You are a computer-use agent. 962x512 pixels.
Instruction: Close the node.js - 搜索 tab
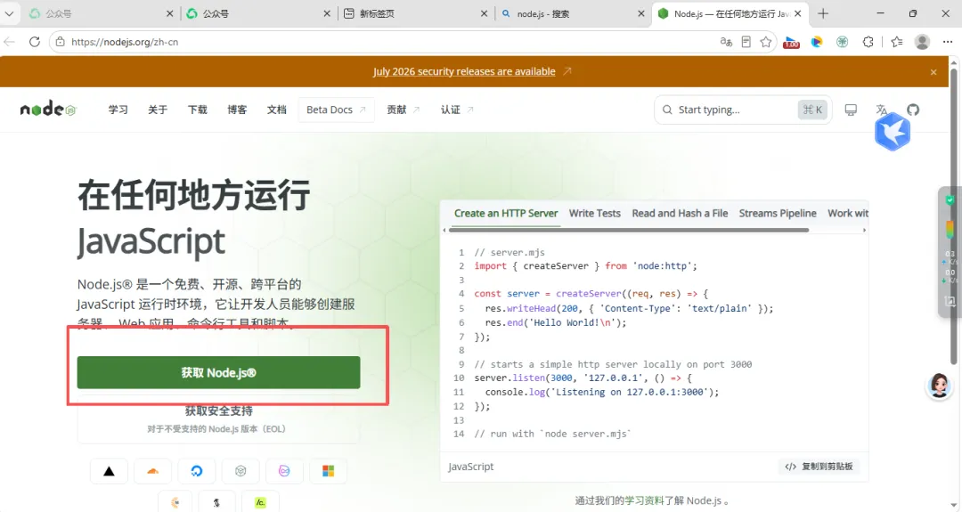(641, 13)
